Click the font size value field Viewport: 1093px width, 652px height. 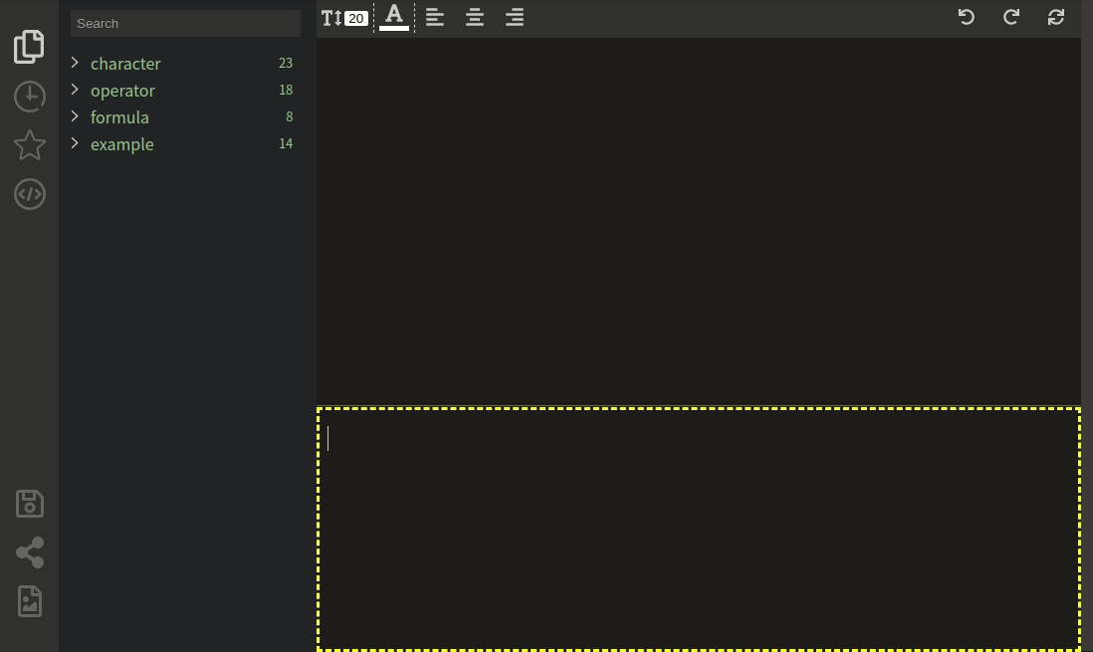click(x=355, y=19)
